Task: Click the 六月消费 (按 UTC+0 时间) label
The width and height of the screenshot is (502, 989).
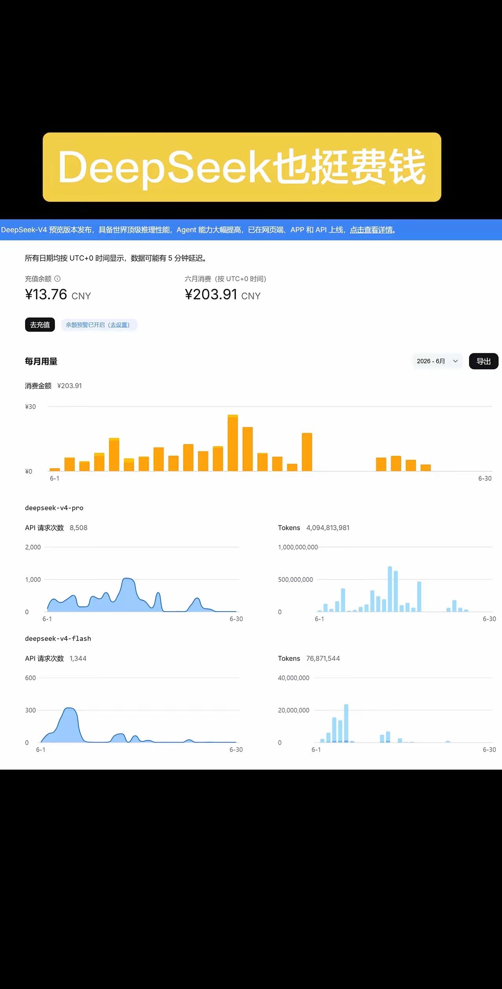Action: (x=226, y=279)
